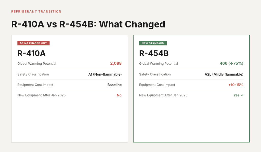Click the red No value for R-410A

click(x=119, y=95)
